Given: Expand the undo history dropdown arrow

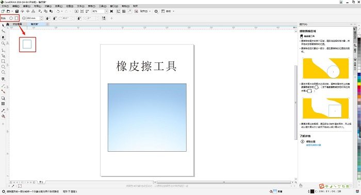Looking at the screenshot, I should tap(62, 11).
